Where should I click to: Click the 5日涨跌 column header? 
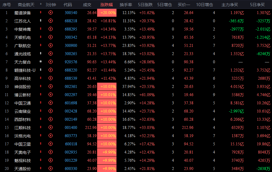pos(146,5)
